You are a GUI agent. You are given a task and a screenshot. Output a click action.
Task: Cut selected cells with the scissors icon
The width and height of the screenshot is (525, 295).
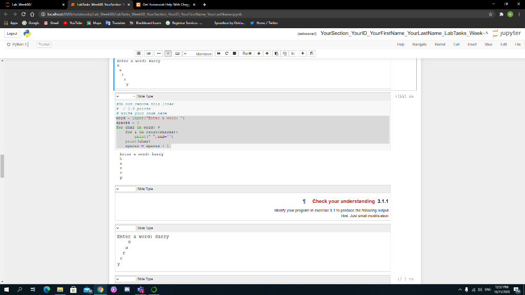294,53
